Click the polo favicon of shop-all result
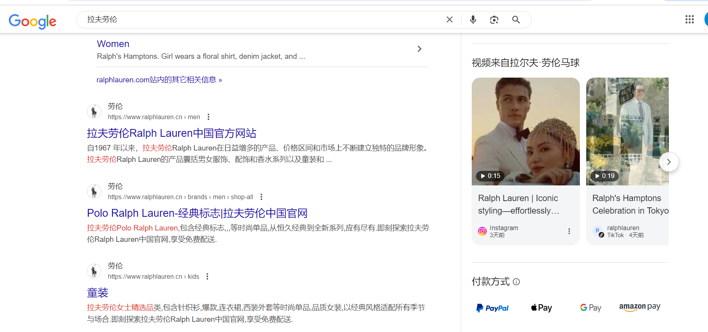Screen dimensions: 708x332 (x=94, y=192)
